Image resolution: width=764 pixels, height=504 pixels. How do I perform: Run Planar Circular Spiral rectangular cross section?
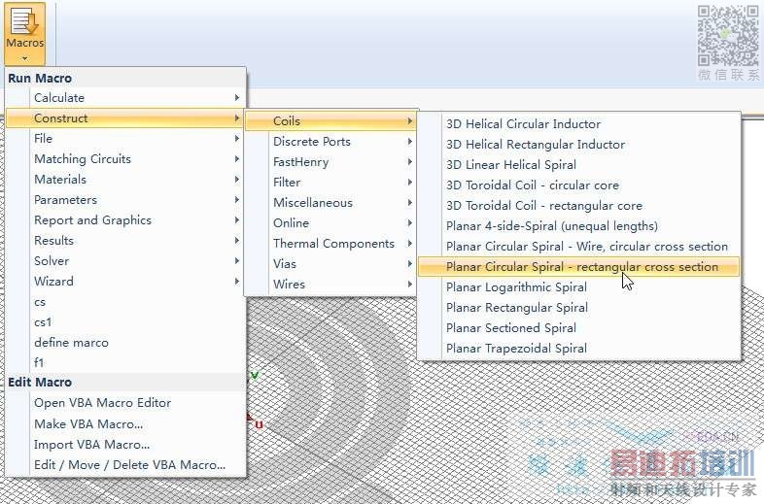[x=579, y=267]
